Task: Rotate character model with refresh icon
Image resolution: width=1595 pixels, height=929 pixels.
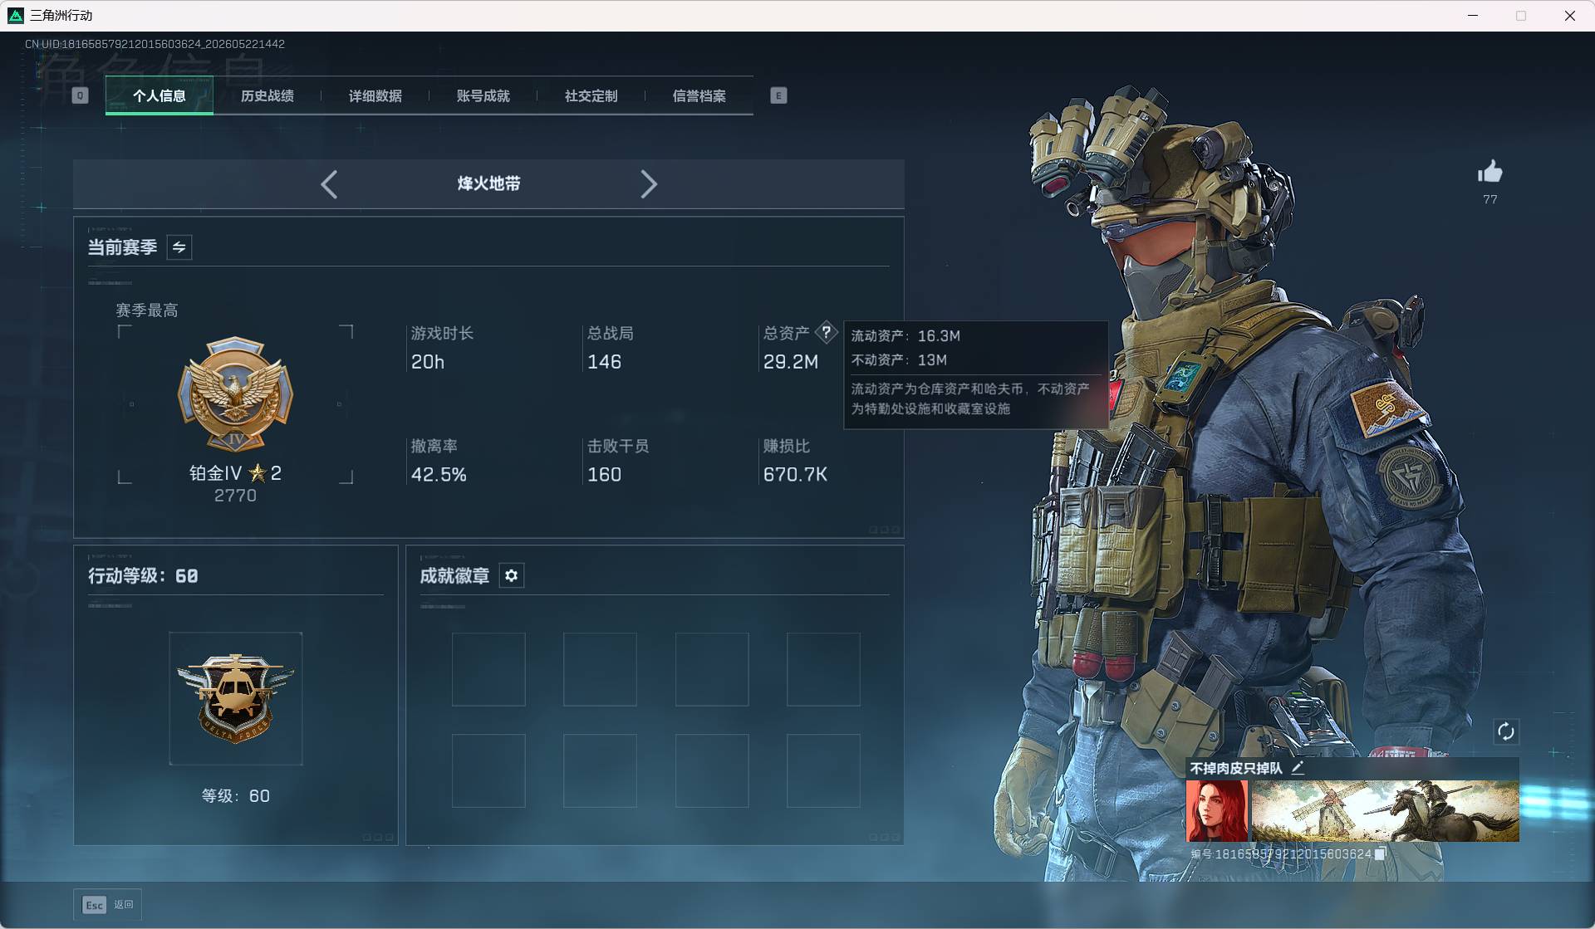Action: pos(1506,731)
